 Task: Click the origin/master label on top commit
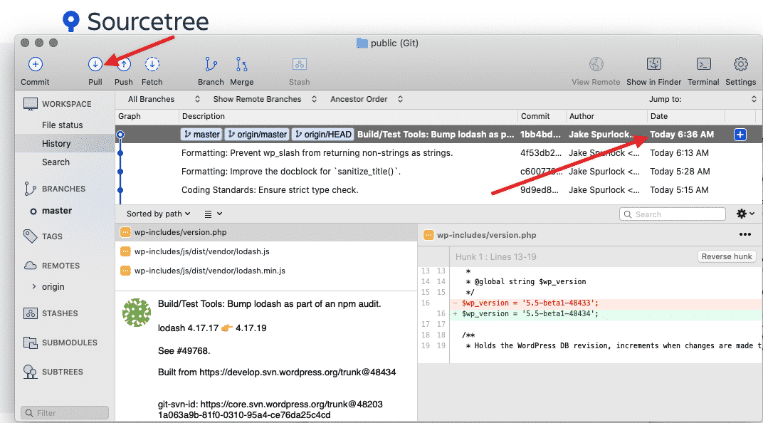257,135
